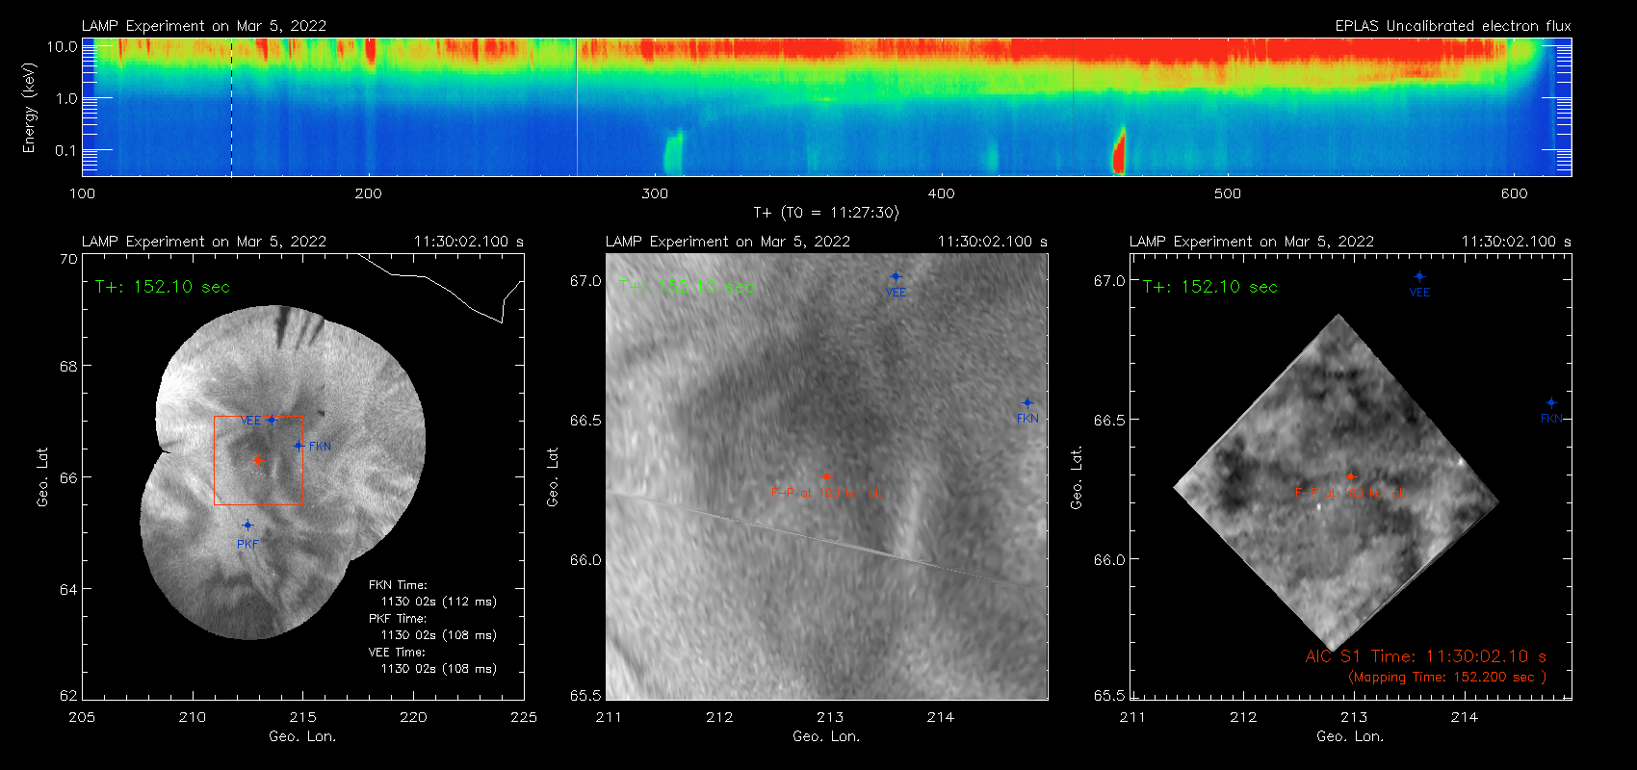This screenshot has height=770, width=1637.
Task: Click the middle panel timestamp '11:30:02.100 s'
Action: [993, 242]
